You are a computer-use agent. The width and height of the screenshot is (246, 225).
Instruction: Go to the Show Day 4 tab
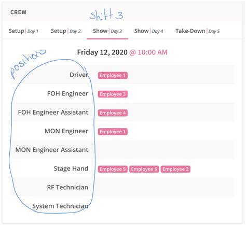click(x=148, y=31)
